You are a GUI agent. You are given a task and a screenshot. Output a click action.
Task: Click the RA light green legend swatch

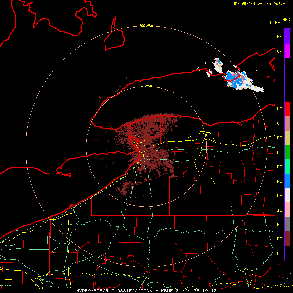coord(287,167)
